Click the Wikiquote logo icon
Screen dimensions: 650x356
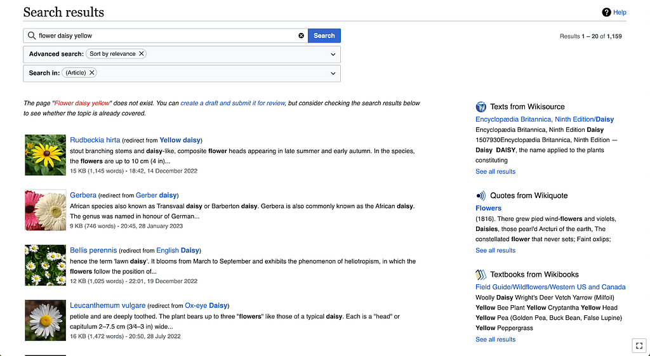(x=481, y=195)
